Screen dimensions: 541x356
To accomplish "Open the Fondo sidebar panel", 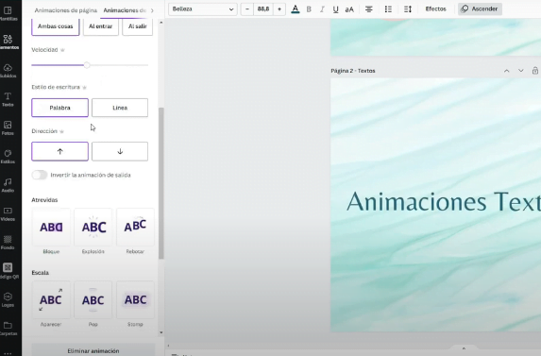I will point(8,242).
